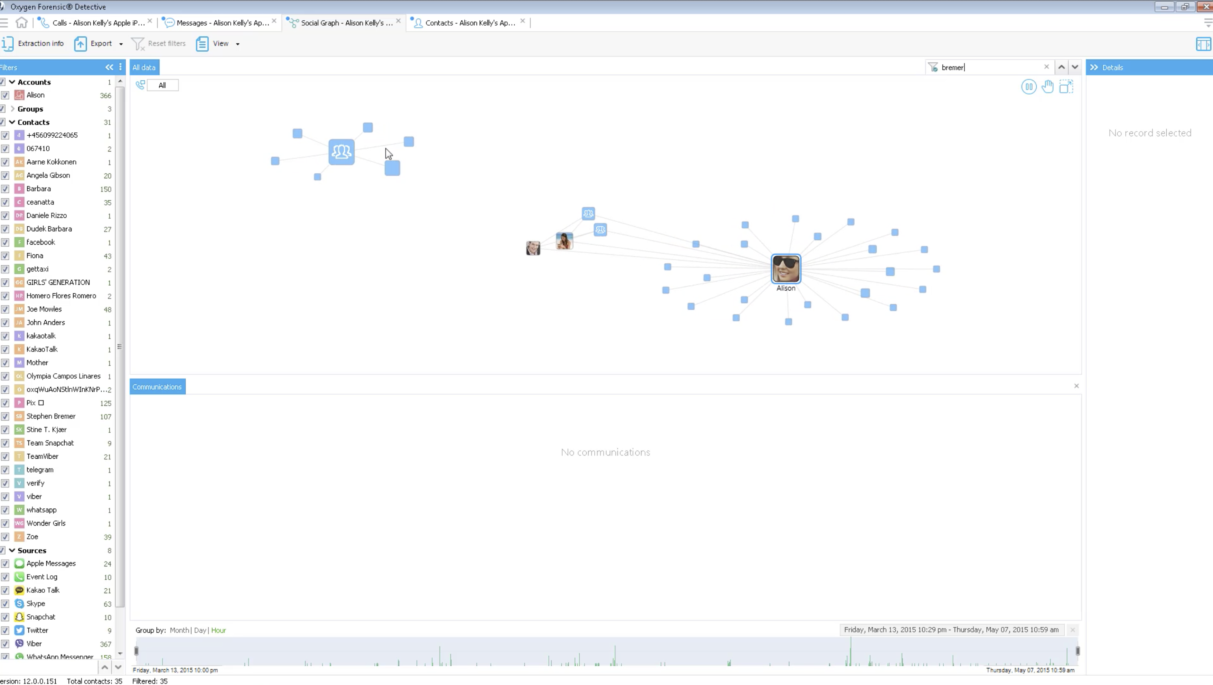Click the View toolbar icon
Screen dimensions: 1213x685
(202, 43)
